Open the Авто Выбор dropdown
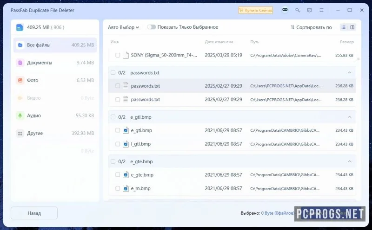This screenshot has height=230, width=372. pyautogui.click(x=123, y=27)
